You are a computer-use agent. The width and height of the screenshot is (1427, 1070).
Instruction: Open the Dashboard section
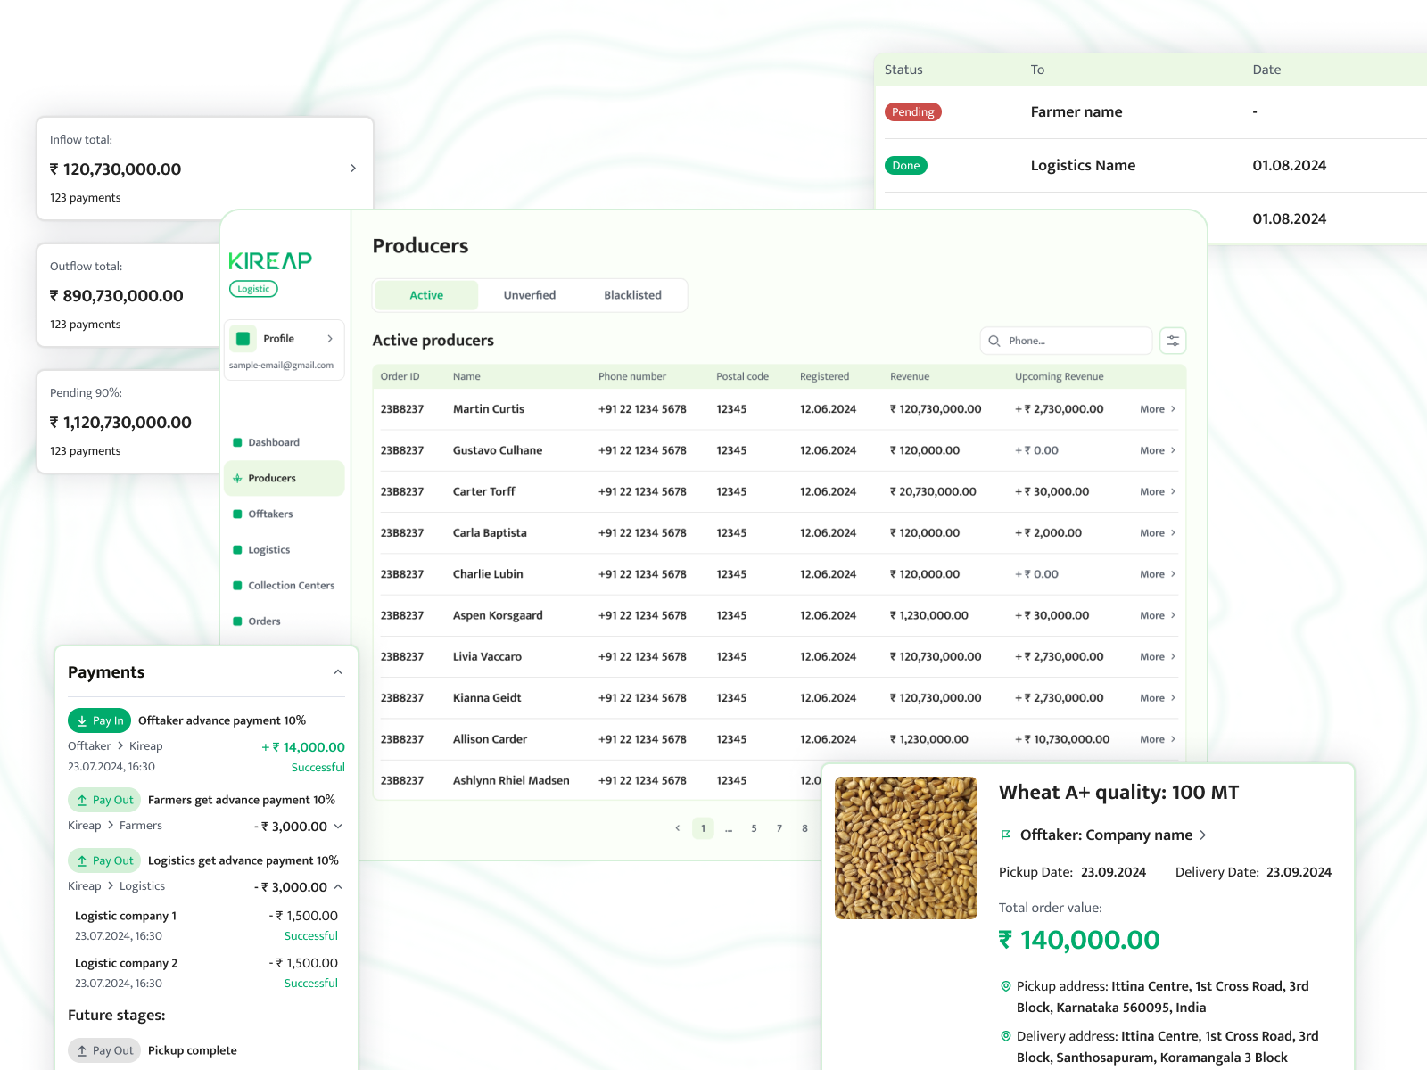(x=273, y=442)
